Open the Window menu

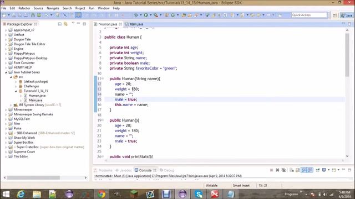point(104,8)
